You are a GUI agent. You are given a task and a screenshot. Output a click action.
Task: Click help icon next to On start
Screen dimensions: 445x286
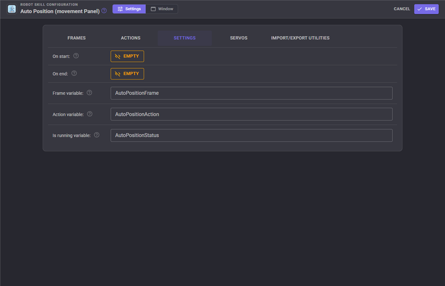pos(76,56)
